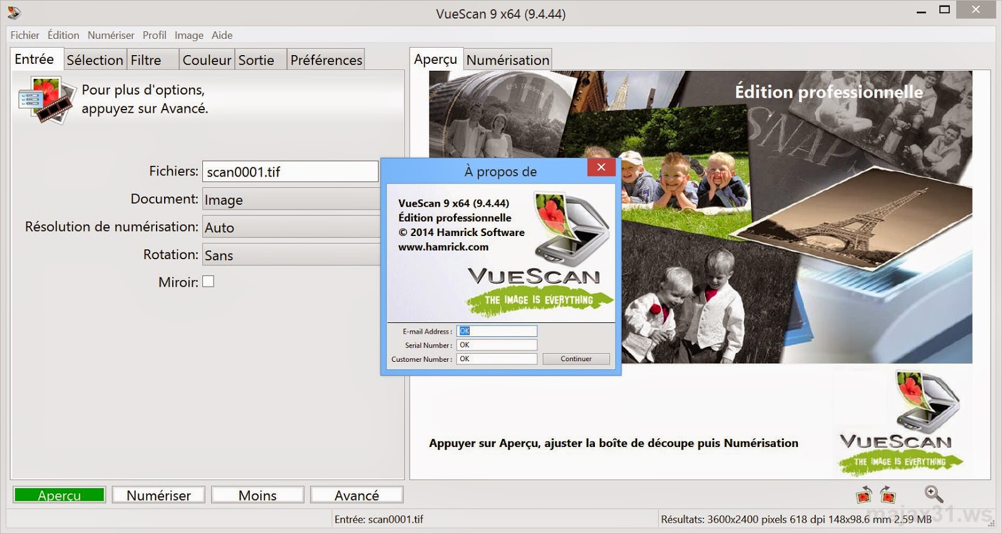Select the Numérisation tab
1002x534 pixels.
(508, 60)
